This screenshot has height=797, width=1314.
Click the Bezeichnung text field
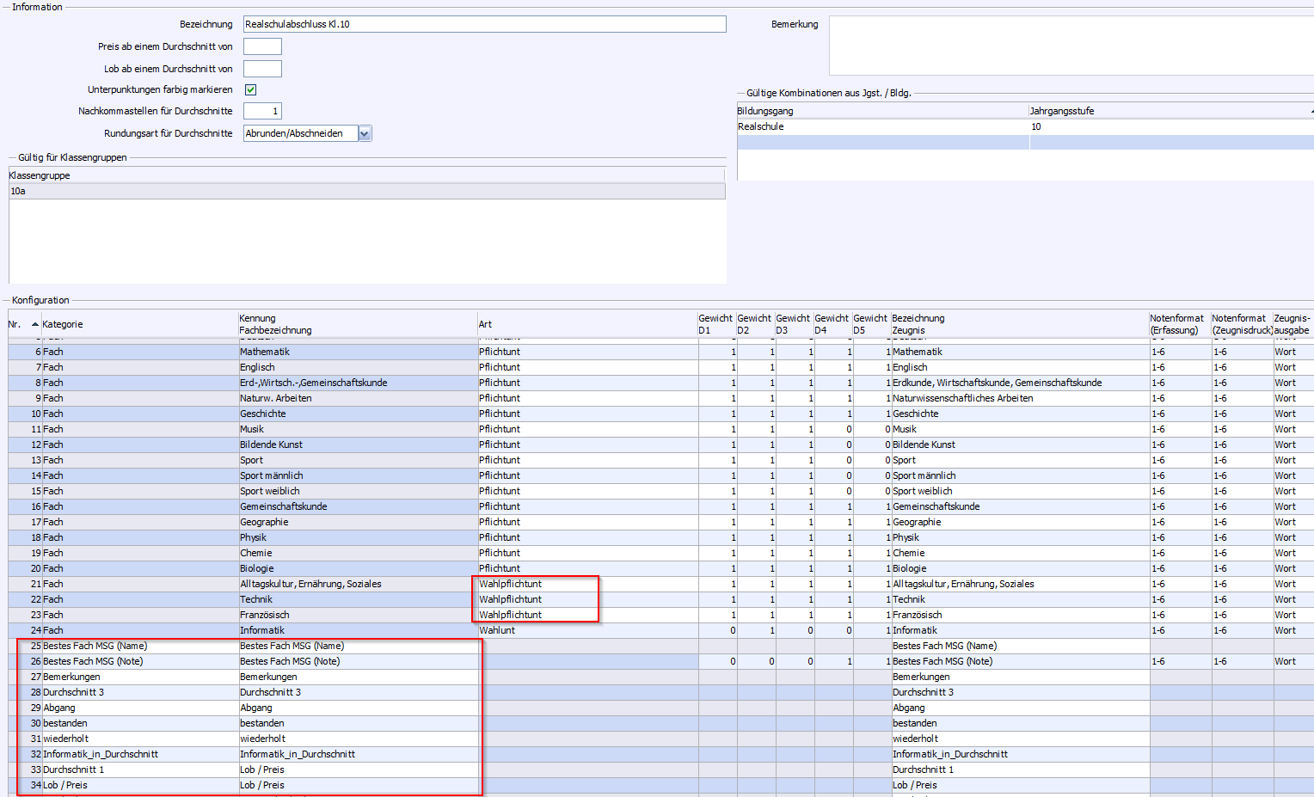[x=484, y=24]
